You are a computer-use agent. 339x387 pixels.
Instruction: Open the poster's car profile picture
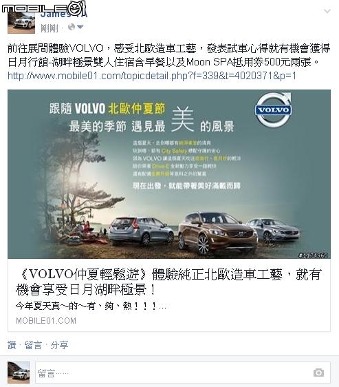[x=21, y=23]
